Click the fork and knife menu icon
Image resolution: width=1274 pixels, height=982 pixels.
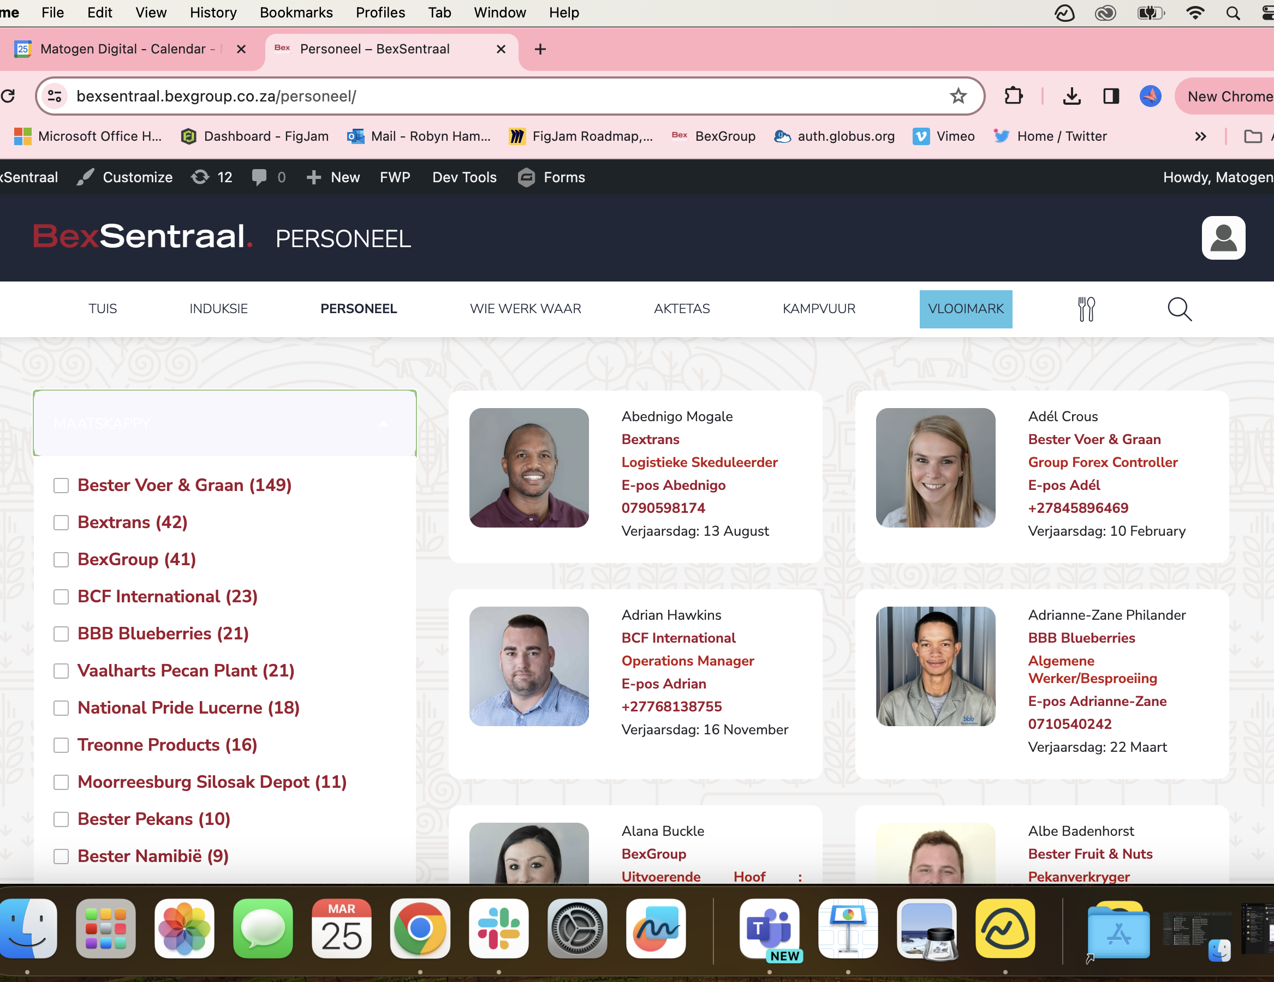(x=1086, y=309)
